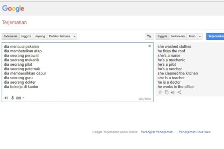Click source line 'dia mencuci pakaian'

coord(21,47)
